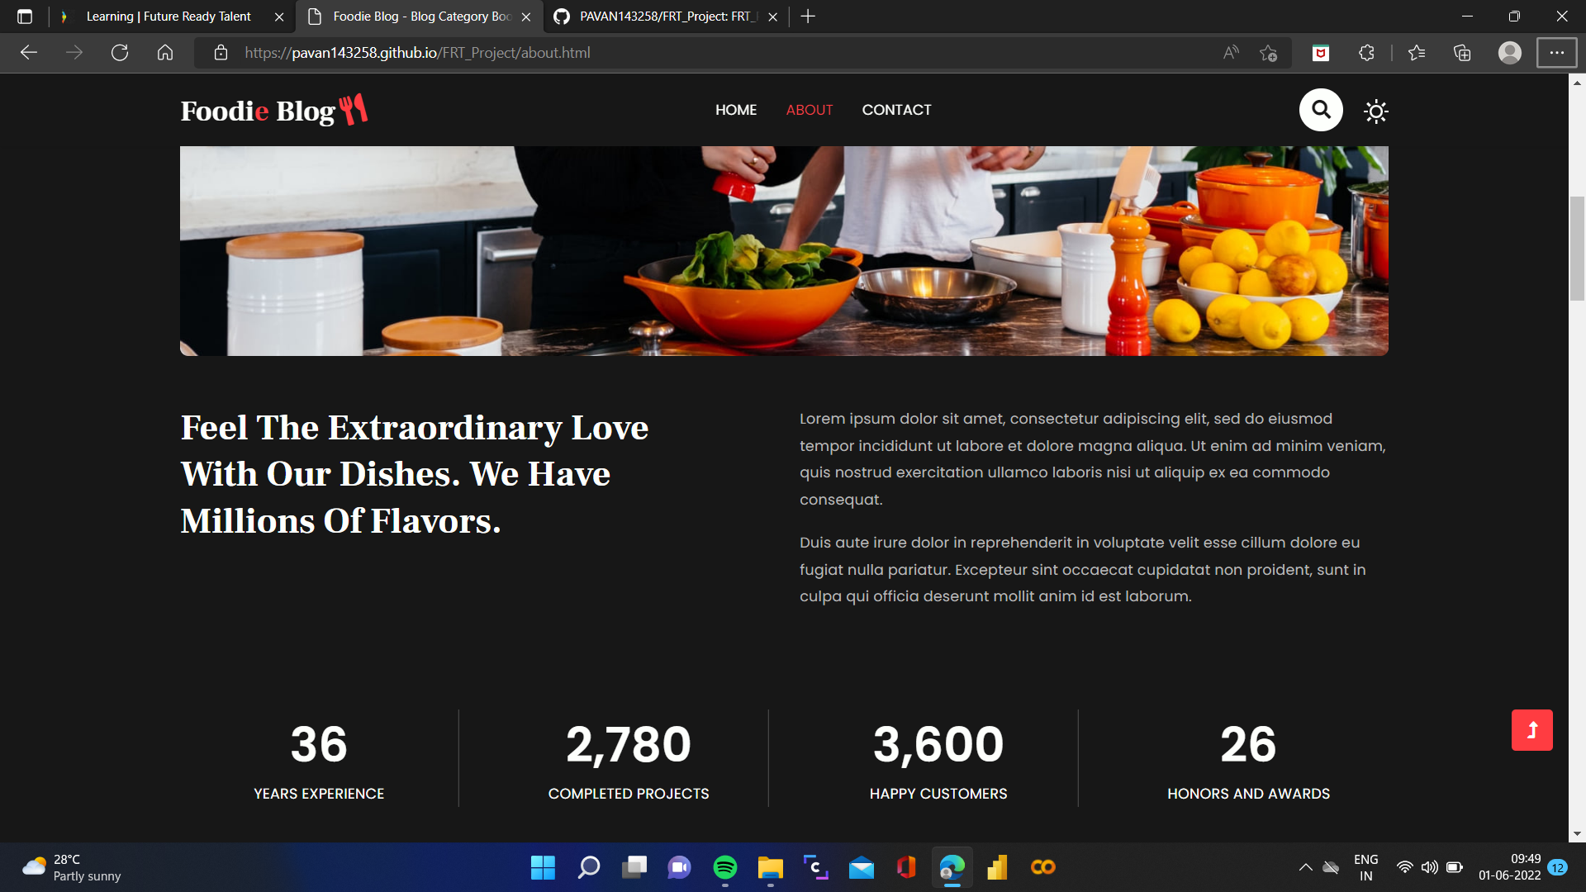Open a new browser tab
This screenshot has height=892, width=1586.
pyautogui.click(x=808, y=17)
